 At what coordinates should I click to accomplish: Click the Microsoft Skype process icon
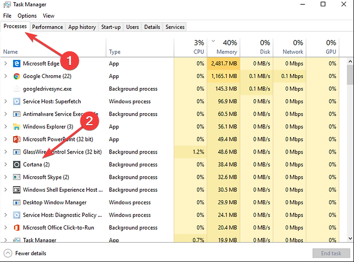[16, 177]
